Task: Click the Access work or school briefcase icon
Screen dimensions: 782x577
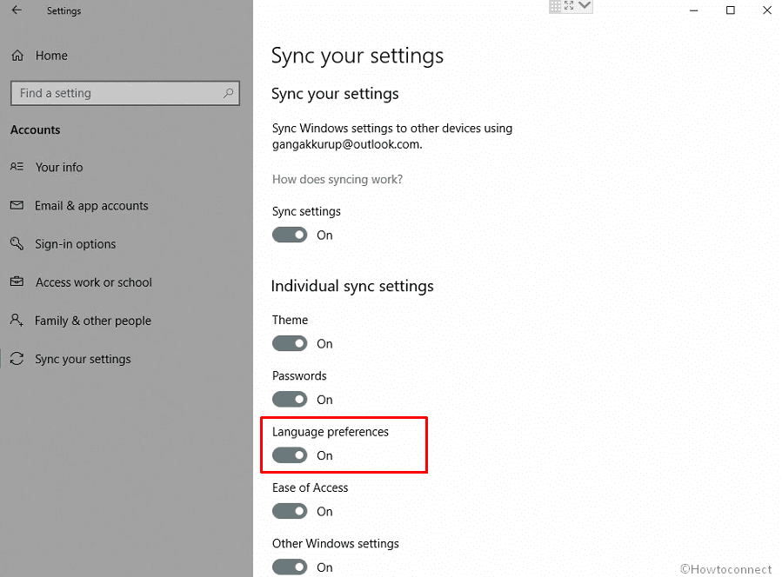Action: coord(17,282)
